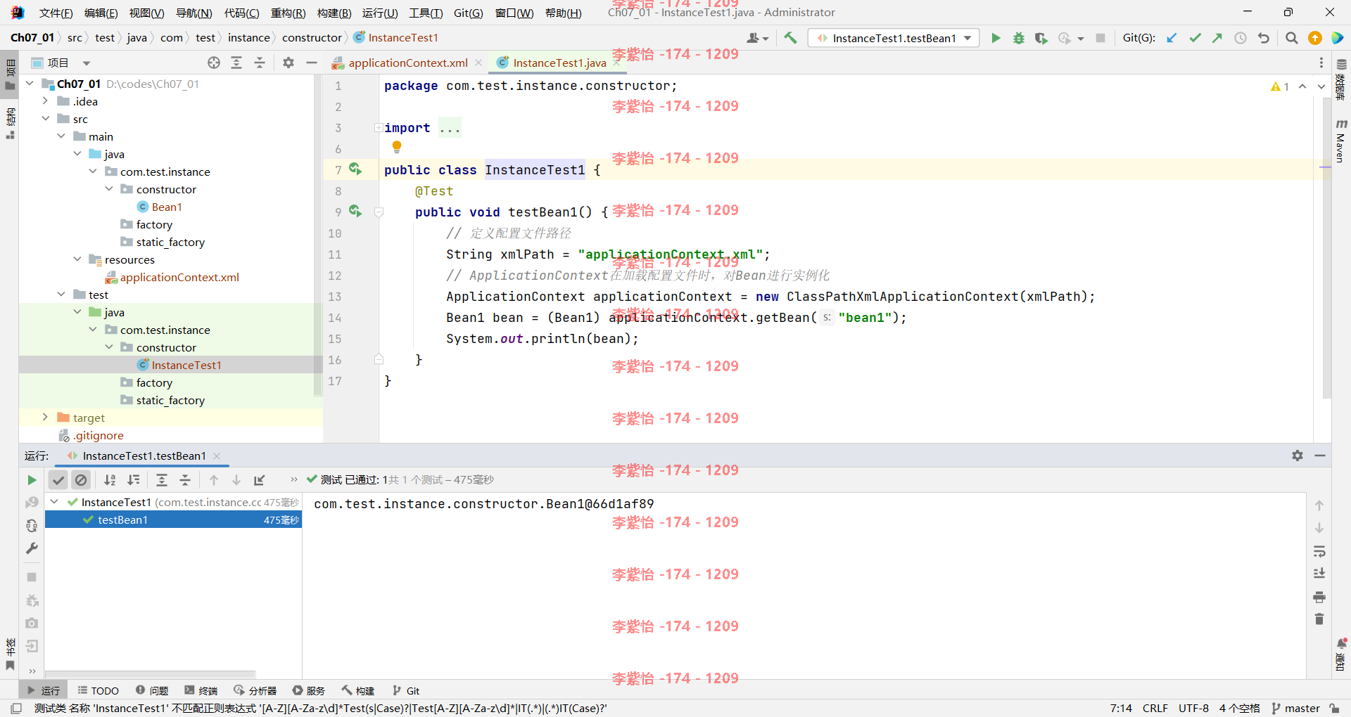
Task: Select Bean1 class in project tree
Action: tap(167, 207)
